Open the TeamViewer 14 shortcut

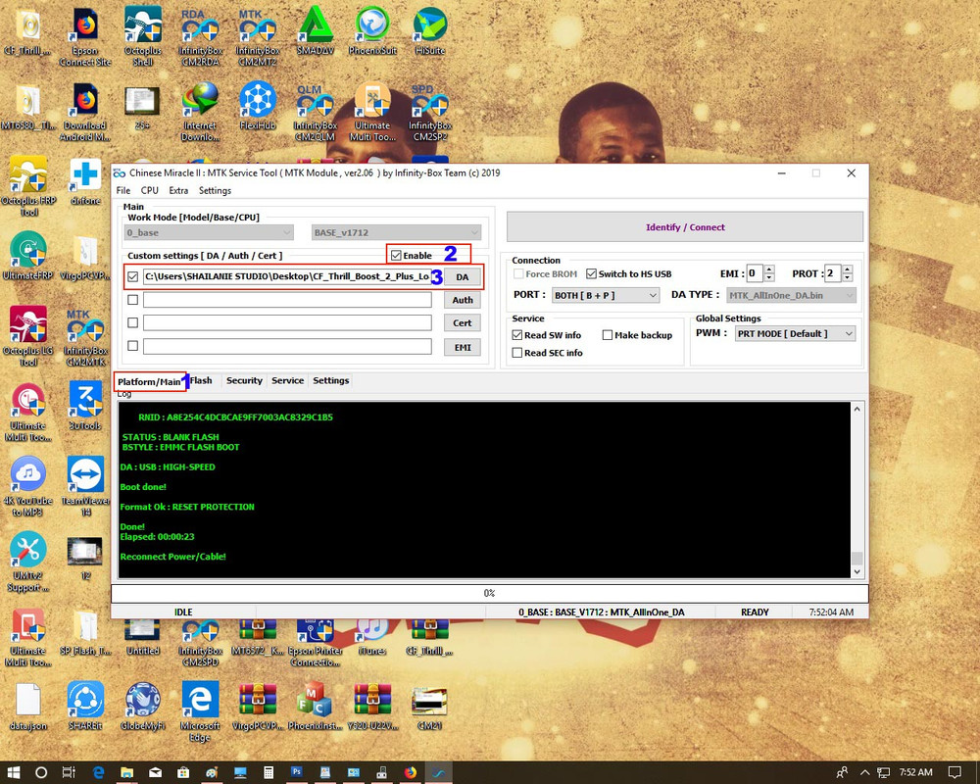[x=85, y=486]
